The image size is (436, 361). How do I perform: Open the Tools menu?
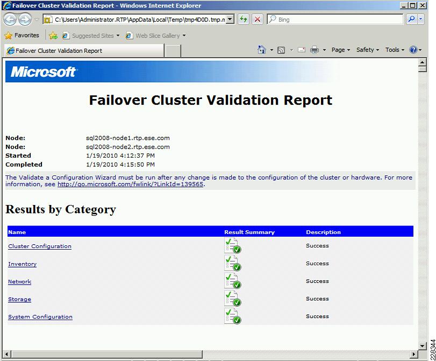pos(395,50)
